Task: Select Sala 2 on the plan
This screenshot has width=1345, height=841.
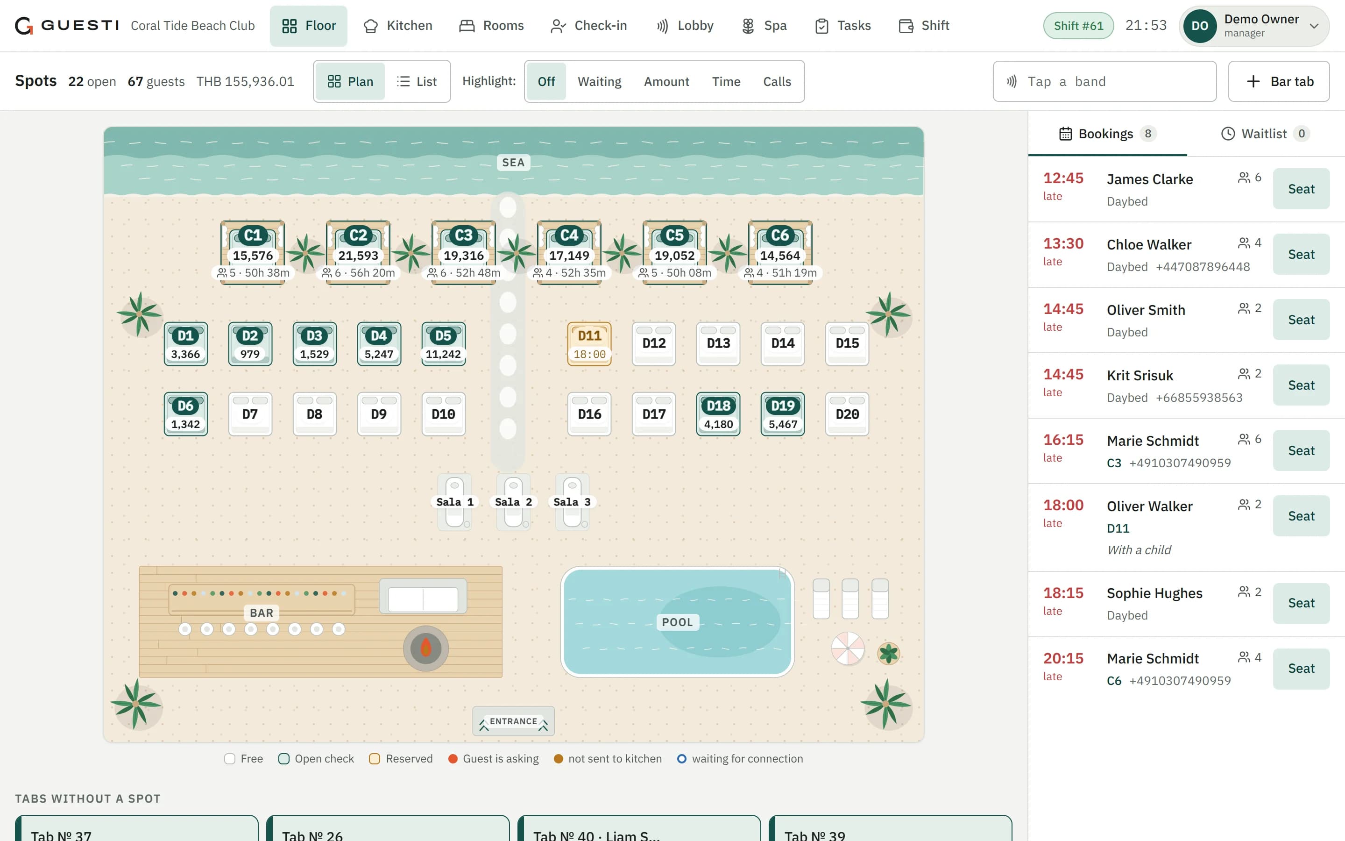Action: point(513,502)
